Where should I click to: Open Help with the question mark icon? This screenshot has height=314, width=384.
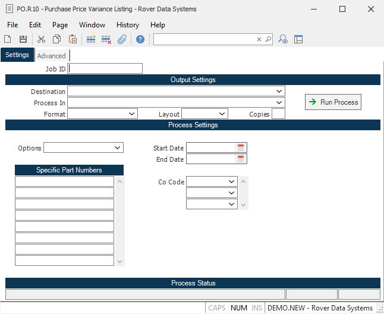pyautogui.click(x=140, y=39)
